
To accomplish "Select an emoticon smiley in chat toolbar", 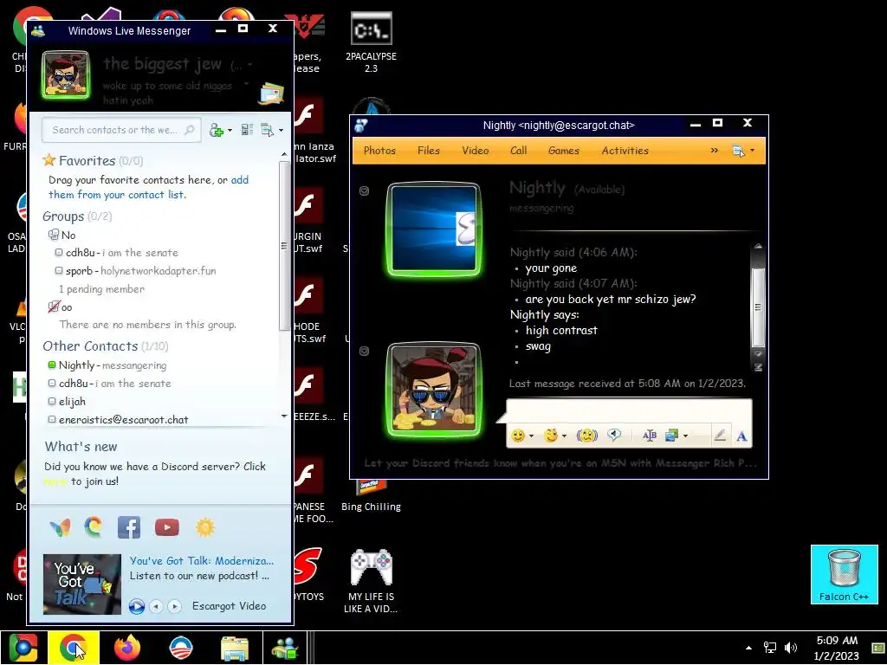I will (x=518, y=436).
